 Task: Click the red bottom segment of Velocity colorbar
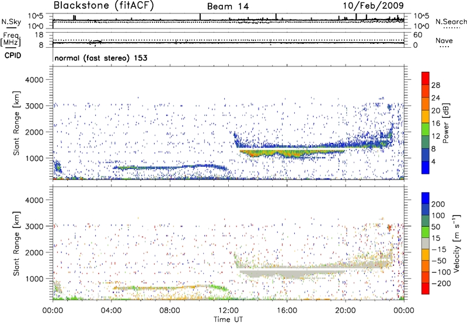426,289
